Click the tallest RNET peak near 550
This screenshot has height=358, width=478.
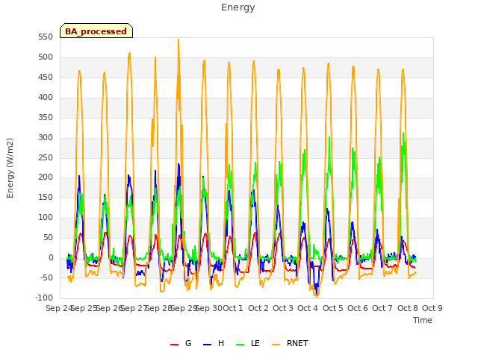(179, 40)
